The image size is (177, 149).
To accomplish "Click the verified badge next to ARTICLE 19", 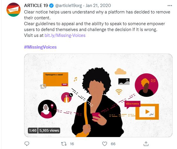I will pos(51,6).
